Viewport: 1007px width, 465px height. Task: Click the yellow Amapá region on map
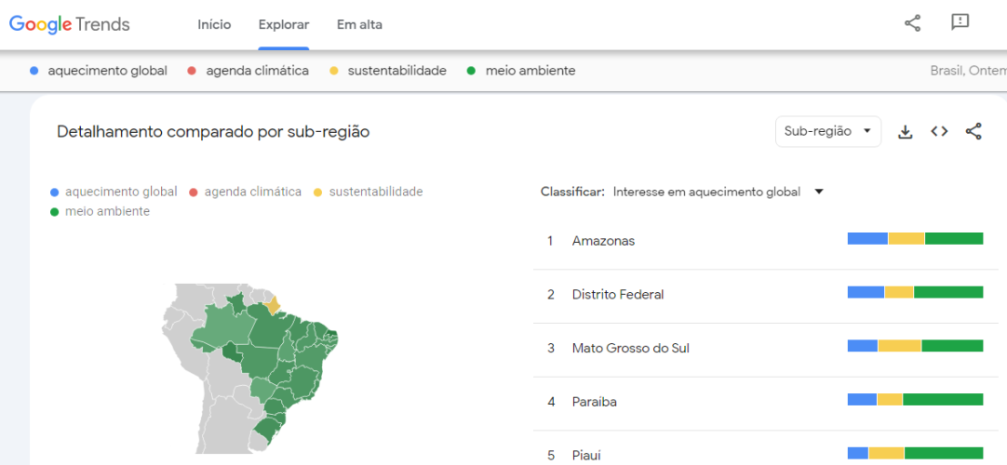click(273, 305)
